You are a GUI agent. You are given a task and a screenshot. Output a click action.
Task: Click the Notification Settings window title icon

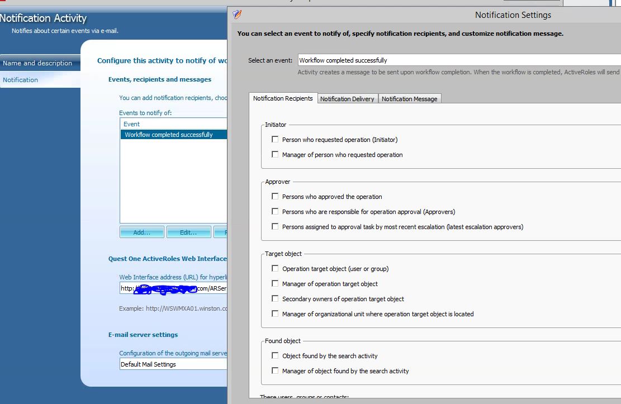[x=237, y=15]
